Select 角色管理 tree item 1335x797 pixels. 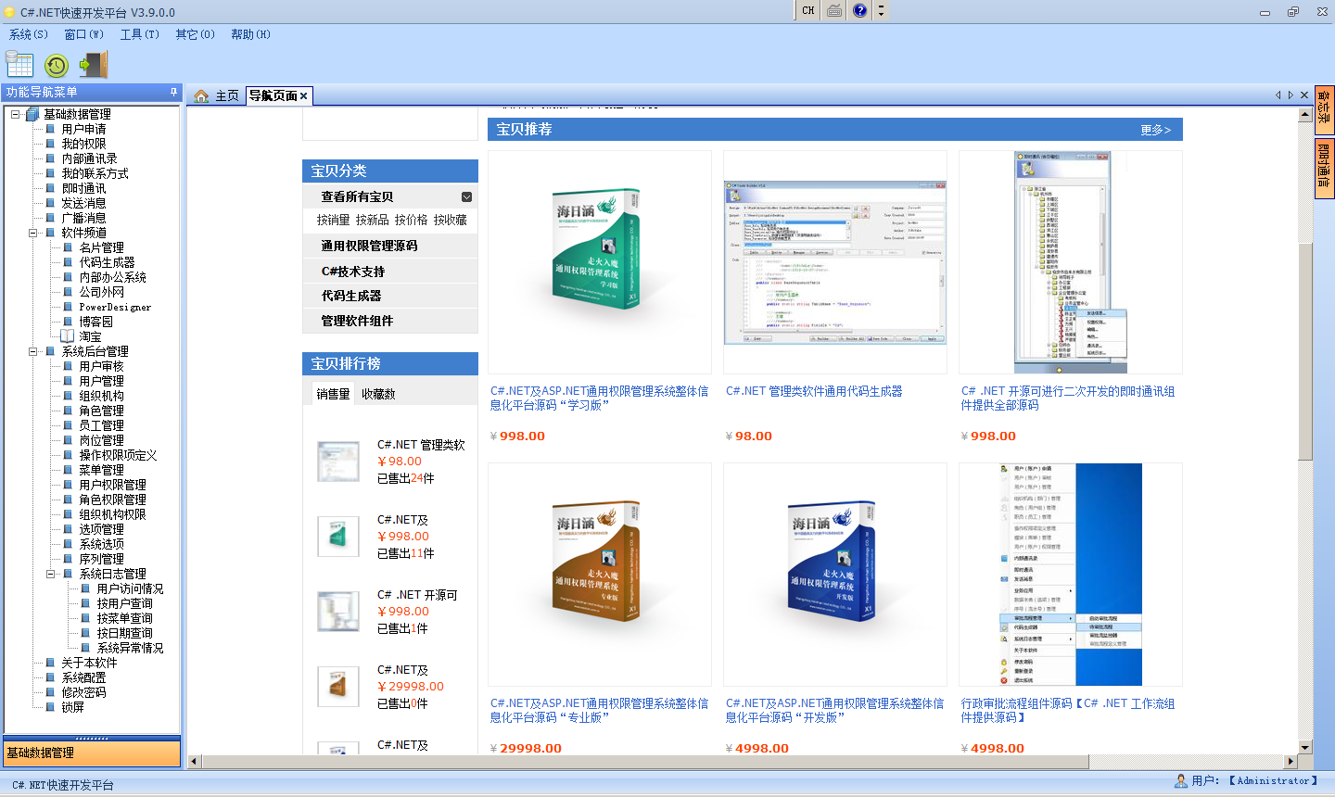point(101,411)
